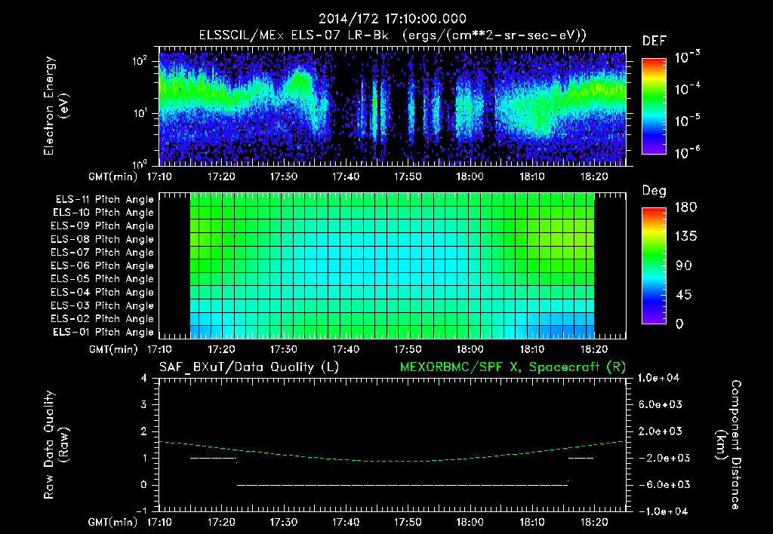Click the 18:00 tick under spectrogram

click(x=470, y=176)
